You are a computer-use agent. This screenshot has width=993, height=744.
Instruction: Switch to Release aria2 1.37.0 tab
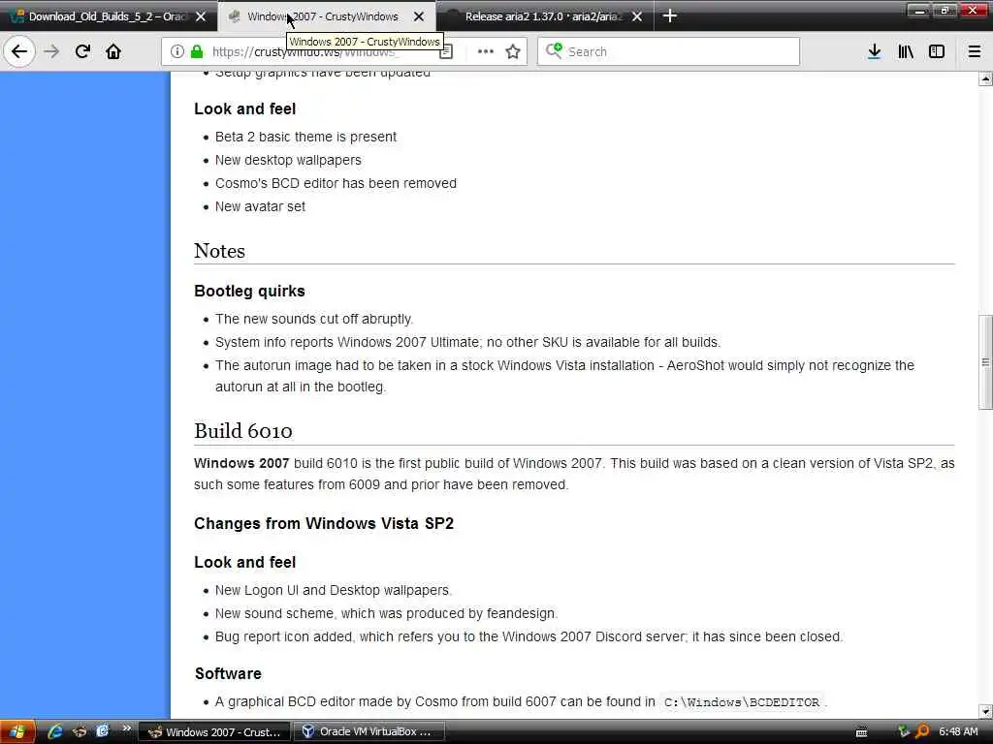point(543,16)
